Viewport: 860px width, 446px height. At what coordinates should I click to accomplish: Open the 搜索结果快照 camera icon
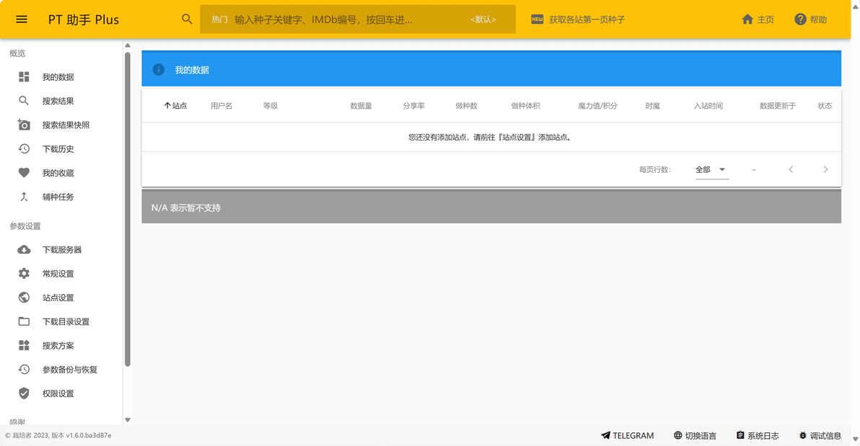tap(24, 125)
